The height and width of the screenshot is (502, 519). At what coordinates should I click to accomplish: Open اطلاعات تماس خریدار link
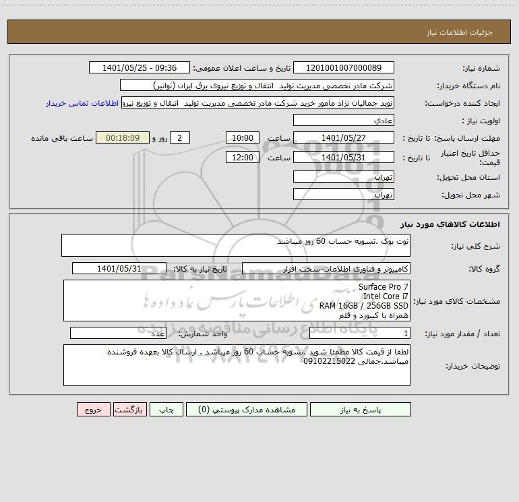pos(82,103)
